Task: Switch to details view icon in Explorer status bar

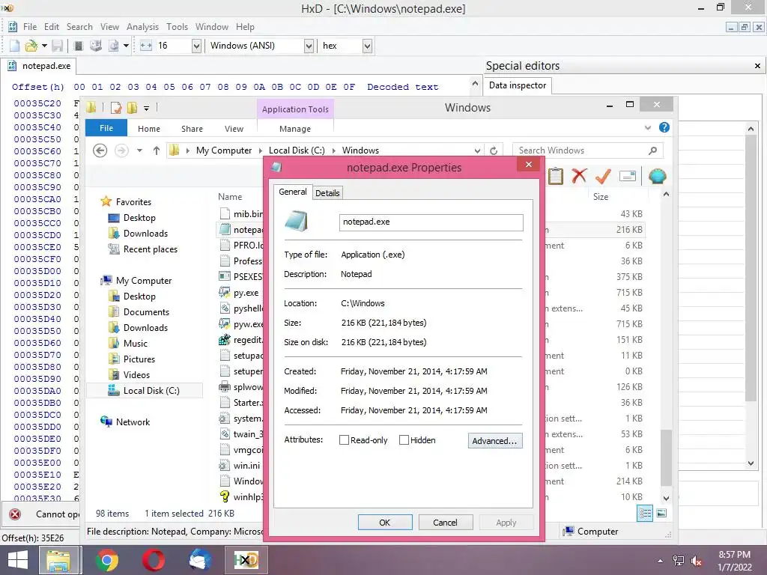Action: 645,513
